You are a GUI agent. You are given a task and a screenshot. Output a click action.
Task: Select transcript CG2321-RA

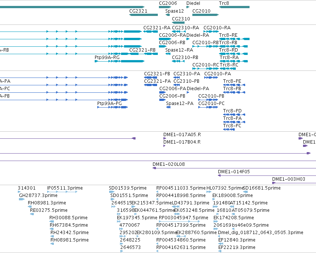pos(150,32)
